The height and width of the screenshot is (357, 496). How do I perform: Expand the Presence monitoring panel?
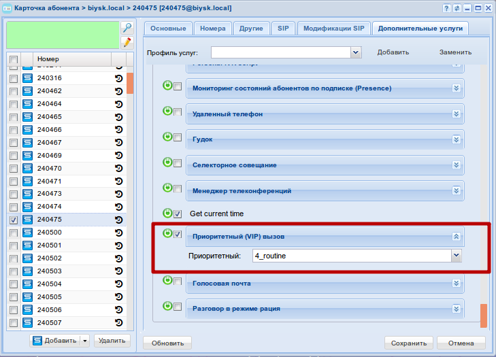[x=456, y=88]
